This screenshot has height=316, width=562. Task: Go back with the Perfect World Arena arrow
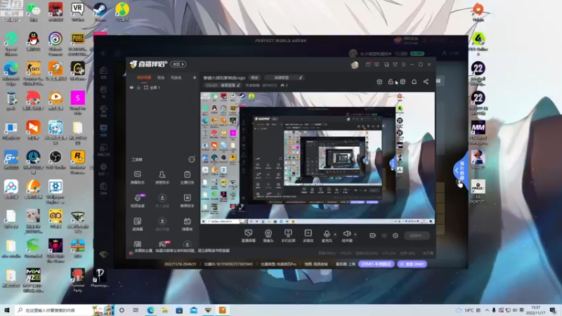[103, 53]
